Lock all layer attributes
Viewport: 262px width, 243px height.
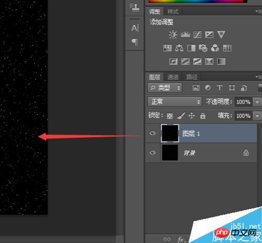[203, 116]
